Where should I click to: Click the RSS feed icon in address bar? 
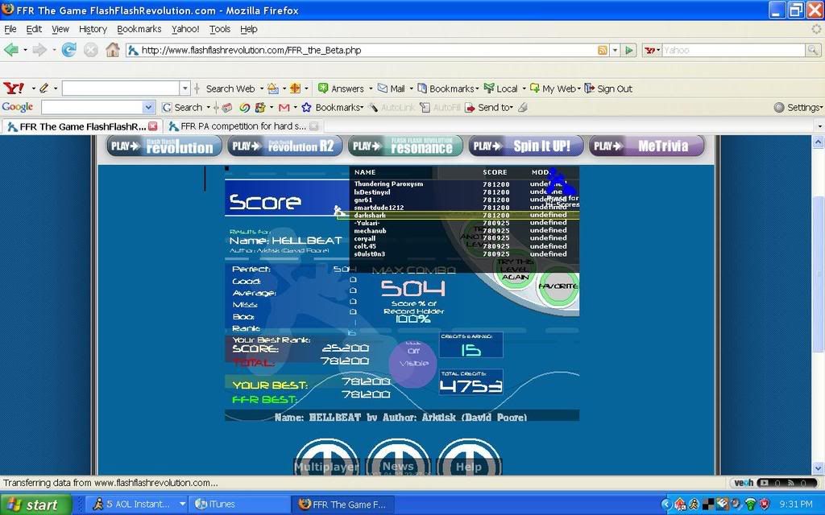[x=602, y=50]
